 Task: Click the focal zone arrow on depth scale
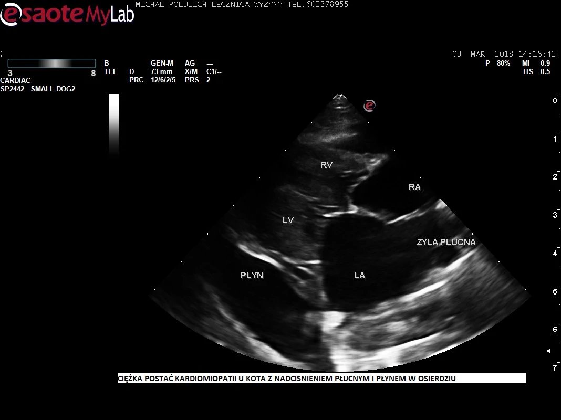[x=548, y=351]
